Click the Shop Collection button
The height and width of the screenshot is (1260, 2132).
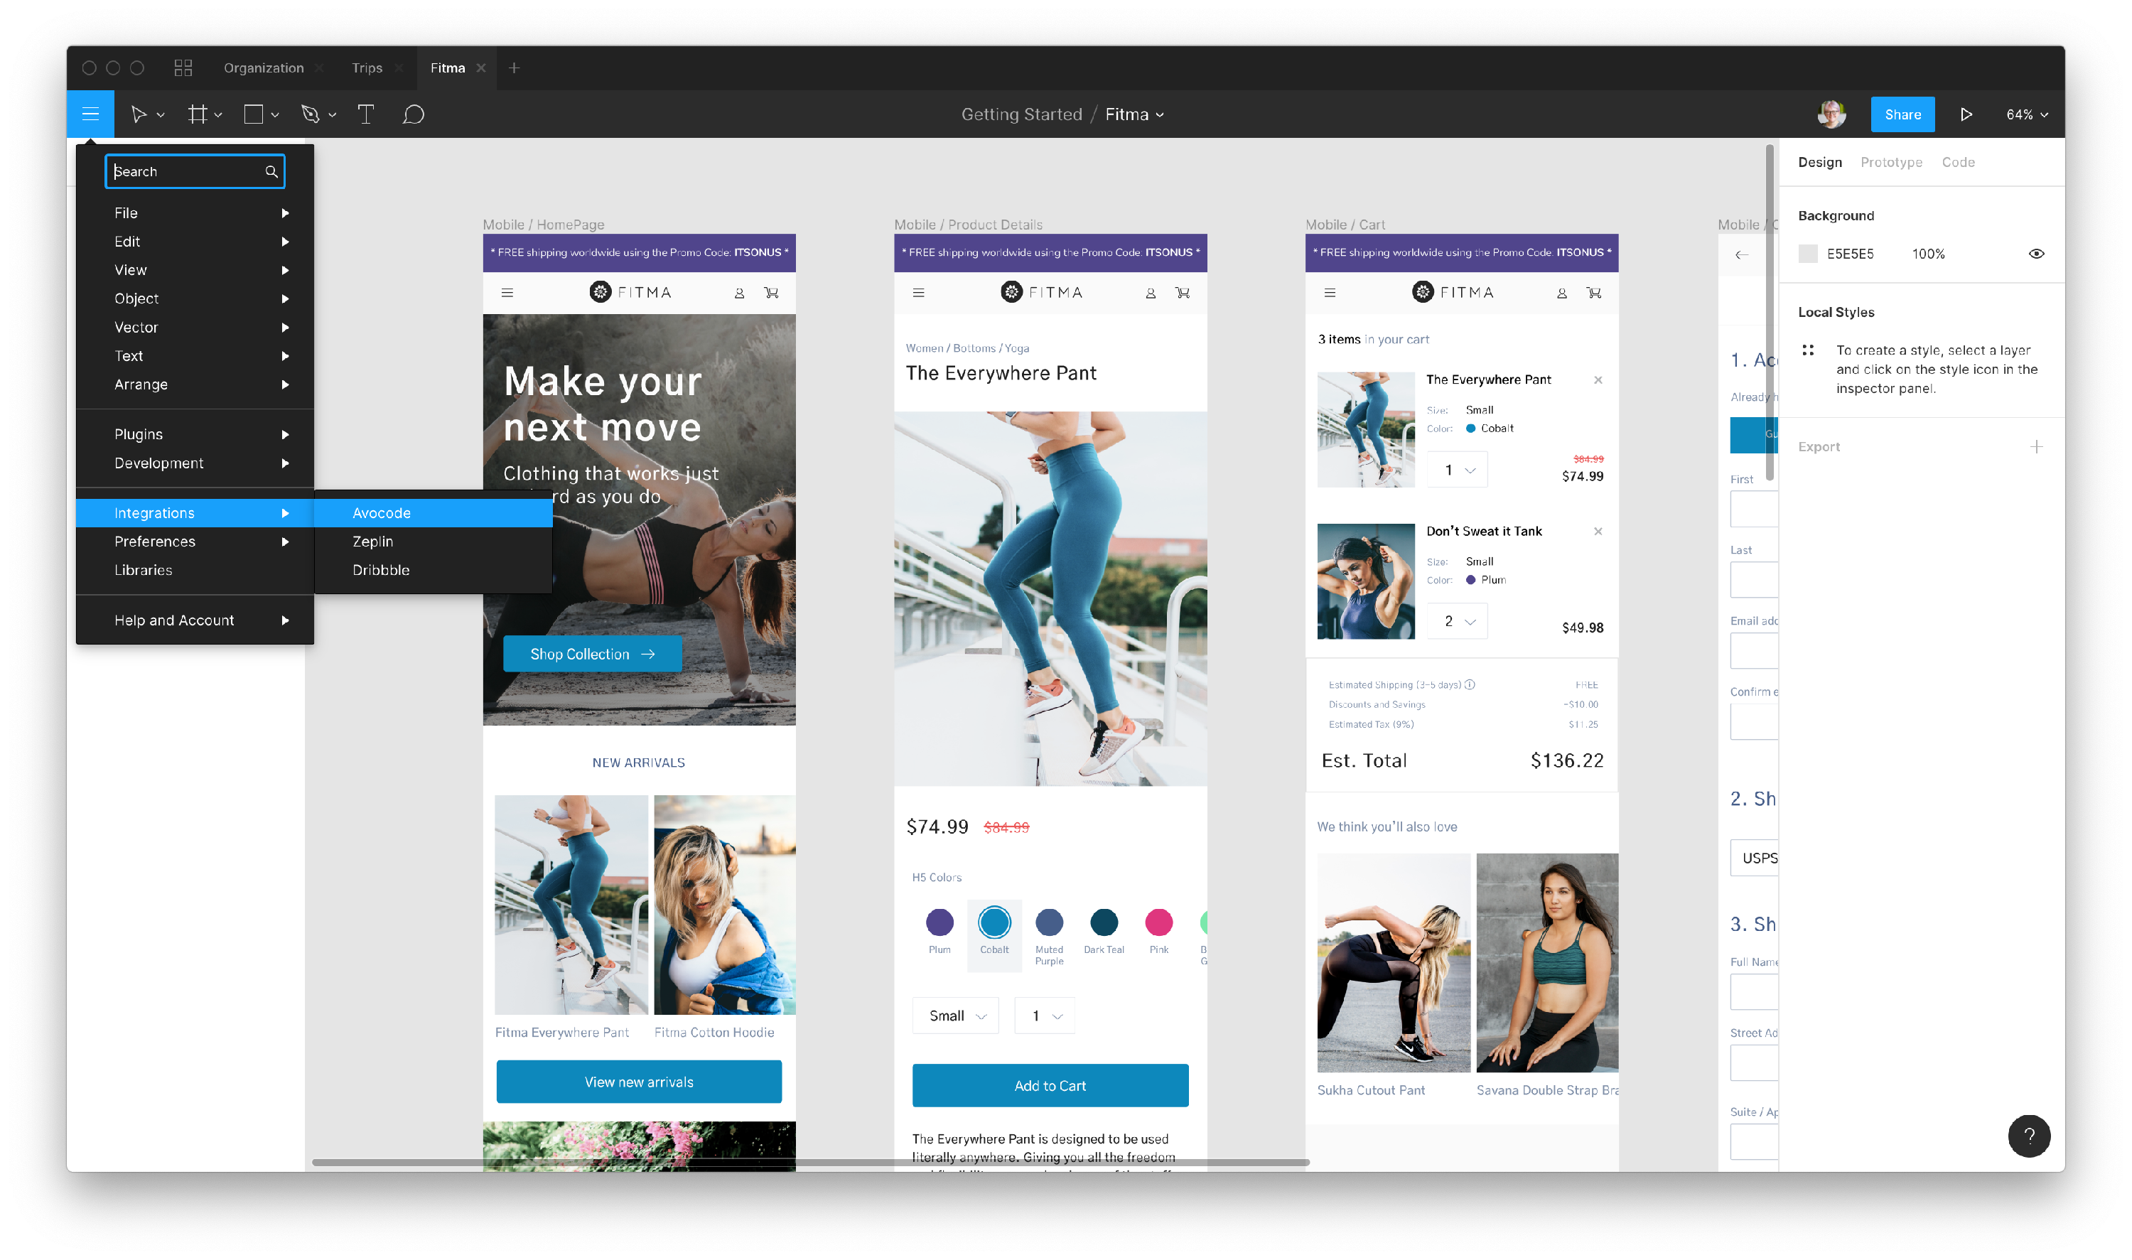pos(592,654)
